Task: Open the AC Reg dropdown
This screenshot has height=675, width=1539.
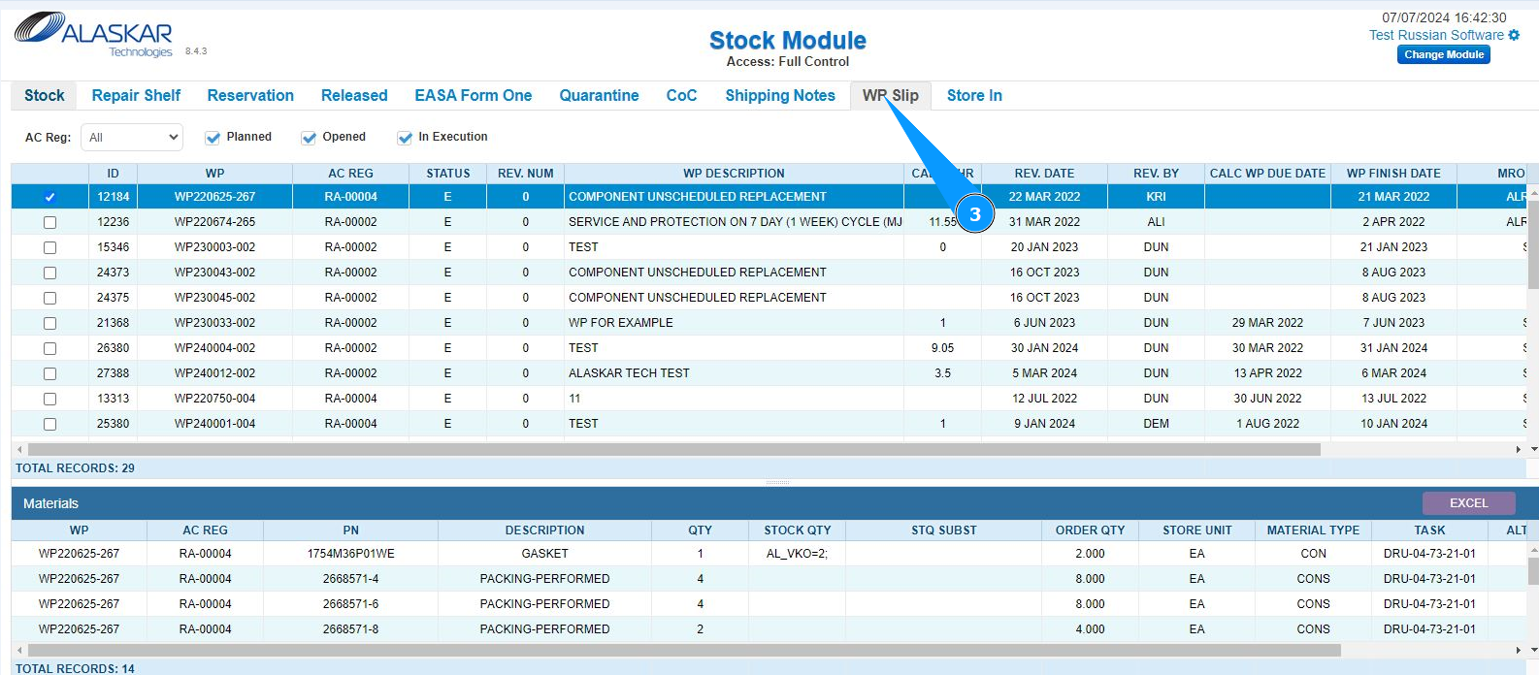Action: point(132,138)
